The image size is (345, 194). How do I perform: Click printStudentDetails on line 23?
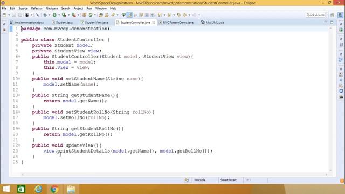pyautogui.click(x=84, y=151)
